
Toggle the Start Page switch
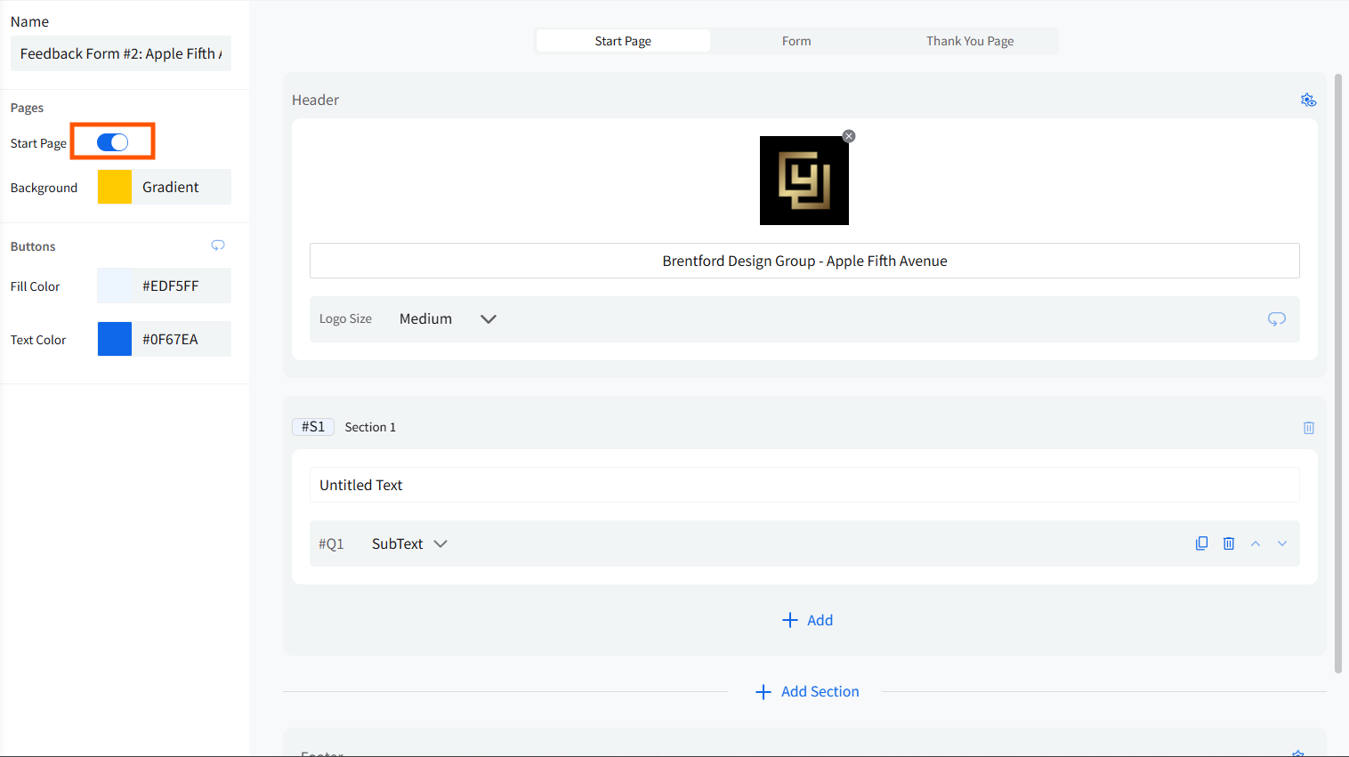[113, 142]
